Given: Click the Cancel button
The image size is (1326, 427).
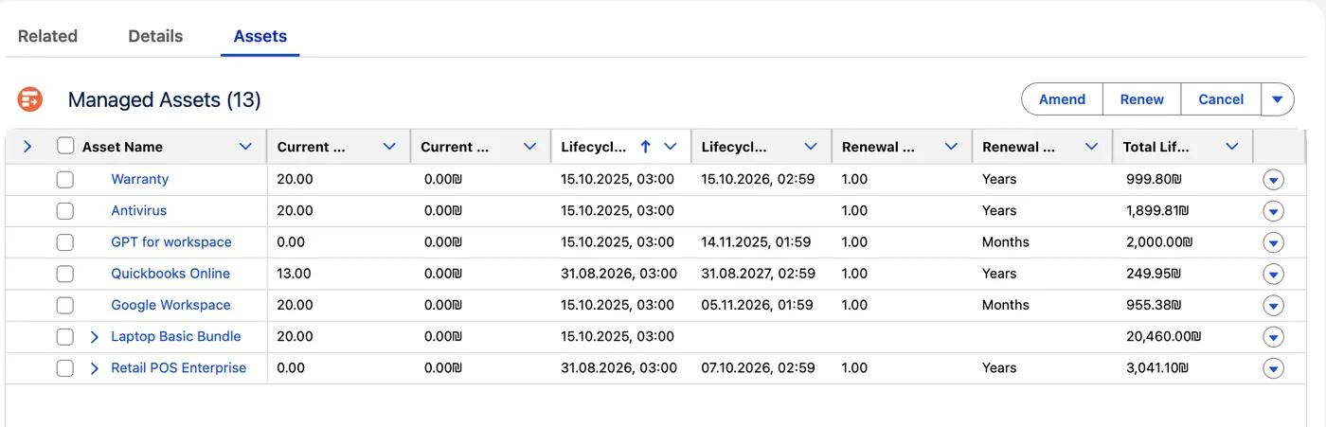Looking at the screenshot, I should pos(1221,98).
